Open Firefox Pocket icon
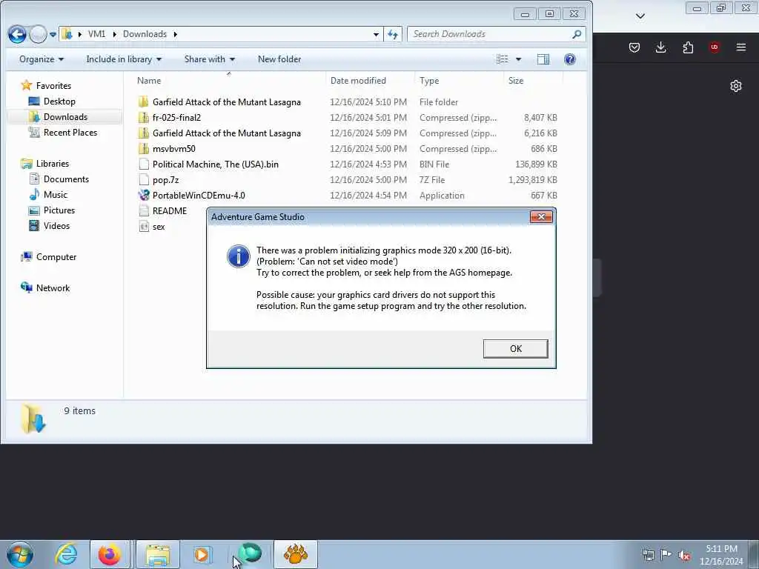 [634, 47]
